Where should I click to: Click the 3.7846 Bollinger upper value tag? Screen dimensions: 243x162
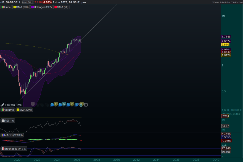click(x=226, y=37)
